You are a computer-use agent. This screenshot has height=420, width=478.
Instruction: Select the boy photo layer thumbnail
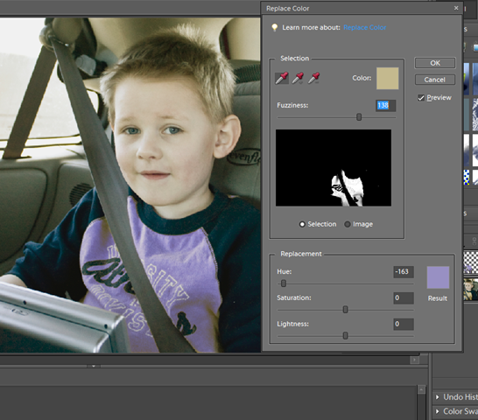470,290
